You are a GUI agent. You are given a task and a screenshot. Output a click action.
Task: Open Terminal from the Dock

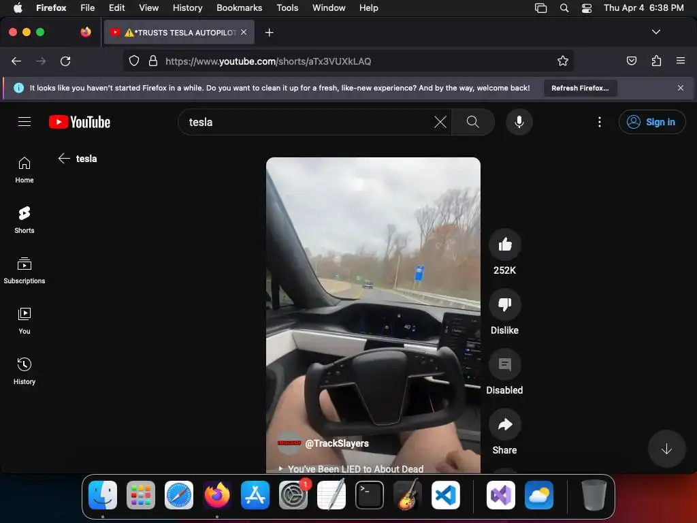click(370, 495)
